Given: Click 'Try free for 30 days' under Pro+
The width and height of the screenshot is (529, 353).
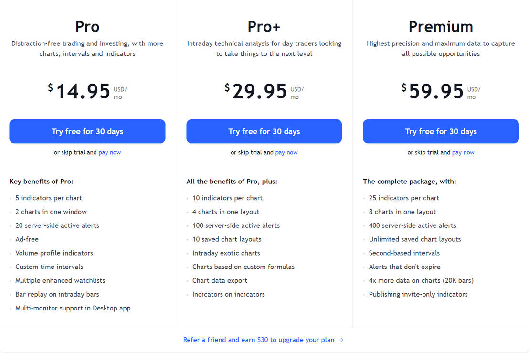Looking at the screenshot, I should [264, 131].
